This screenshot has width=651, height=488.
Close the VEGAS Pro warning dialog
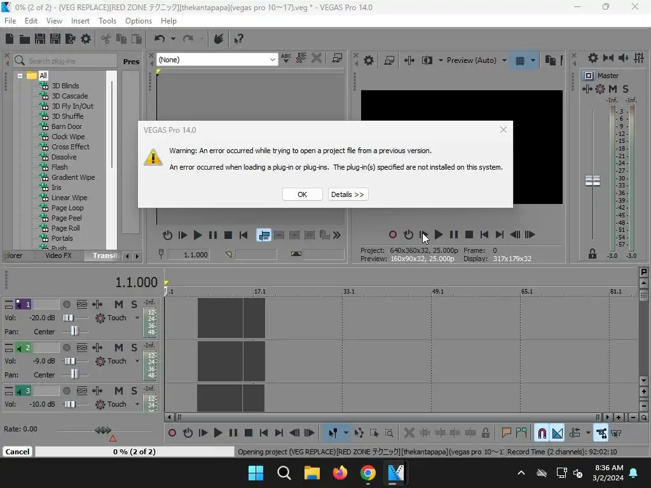(504, 130)
